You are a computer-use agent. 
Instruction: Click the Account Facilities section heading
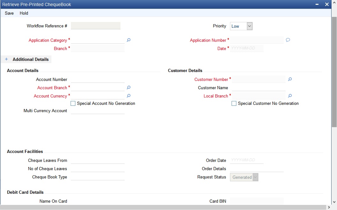(x=25, y=151)
